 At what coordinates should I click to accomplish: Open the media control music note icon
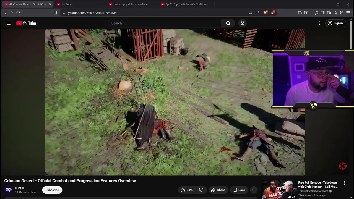click(316, 13)
